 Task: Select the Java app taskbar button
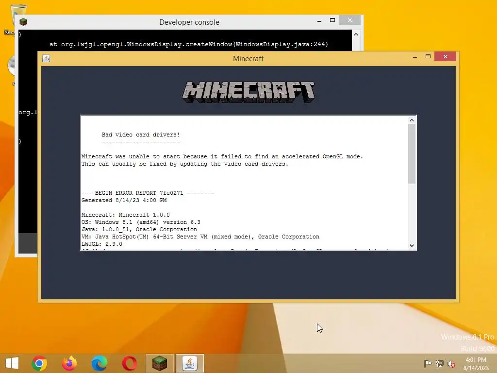pyautogui.click(x=190, y=363)
